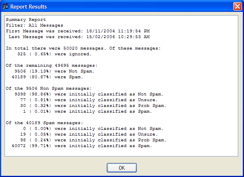Click the OK button
Image resolution: width=244 pixels, height=177 pixels.
click(x=122, y=168)
